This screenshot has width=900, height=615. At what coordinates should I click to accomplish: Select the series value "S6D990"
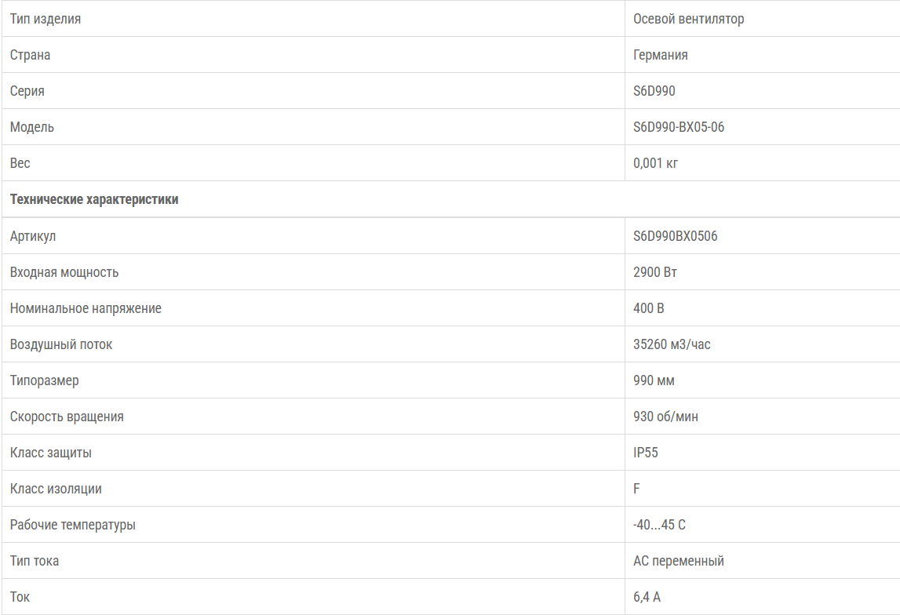coord(654,91)
